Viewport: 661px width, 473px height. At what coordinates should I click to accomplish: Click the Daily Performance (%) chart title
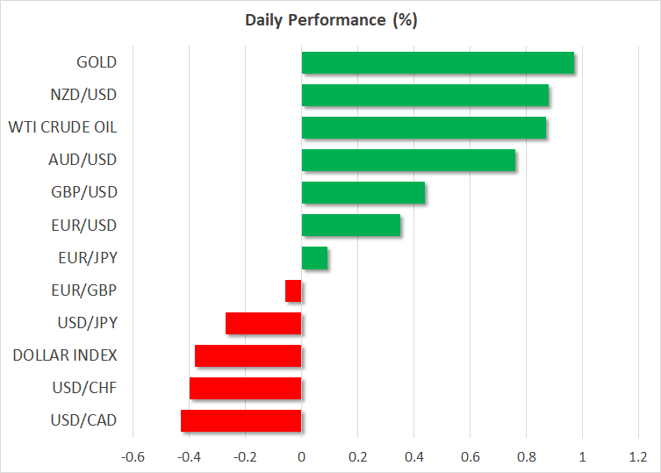[x=331, y=19]
